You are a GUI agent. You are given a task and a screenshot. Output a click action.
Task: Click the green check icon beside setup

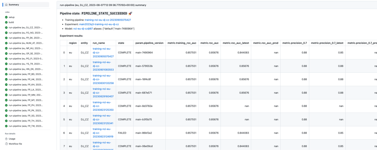click(x=6, y=17)
